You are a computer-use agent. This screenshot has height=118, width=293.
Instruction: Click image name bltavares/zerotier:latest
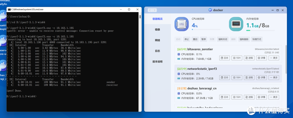pos(267,49)
